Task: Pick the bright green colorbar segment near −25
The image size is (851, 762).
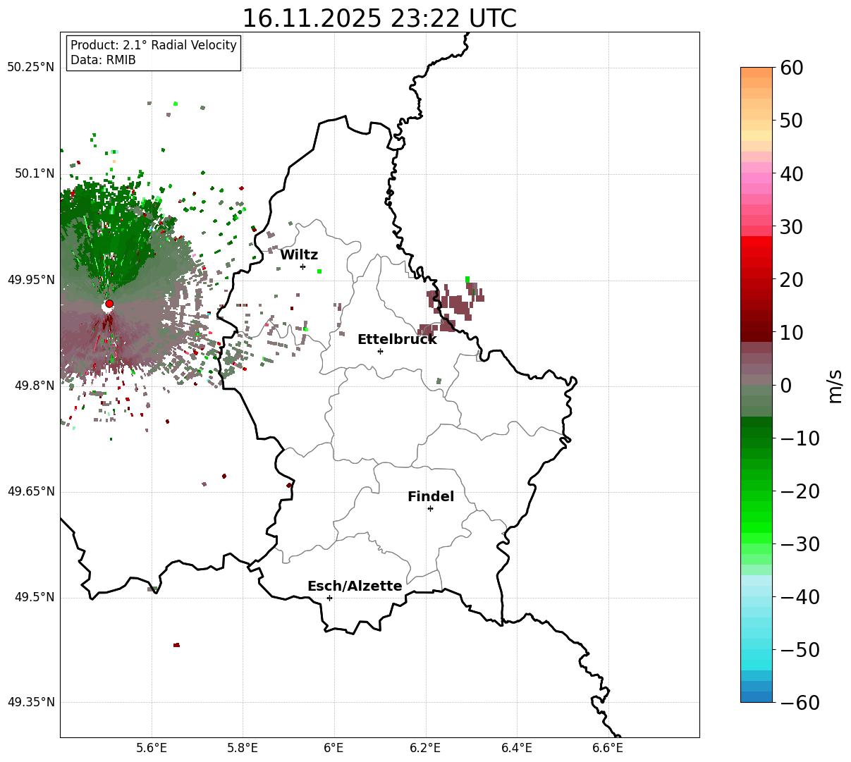Action: point(757,517)
